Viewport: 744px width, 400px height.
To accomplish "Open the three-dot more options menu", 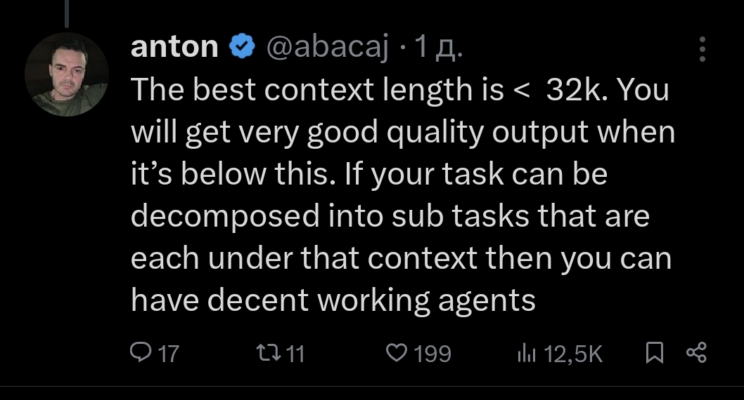I will 700,48.
